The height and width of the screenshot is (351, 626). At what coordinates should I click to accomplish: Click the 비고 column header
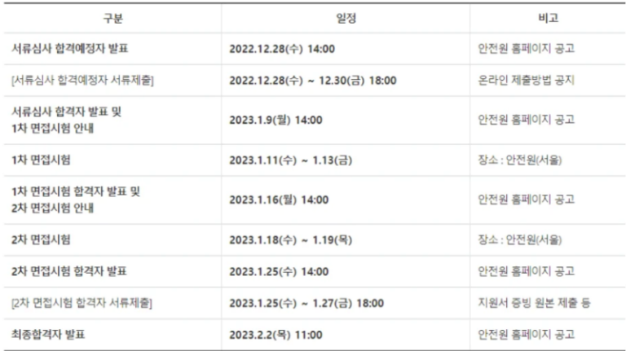click(548, 18)
